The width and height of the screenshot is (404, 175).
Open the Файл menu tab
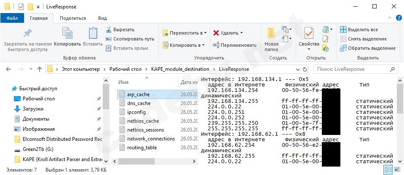(x=12, y=18)
